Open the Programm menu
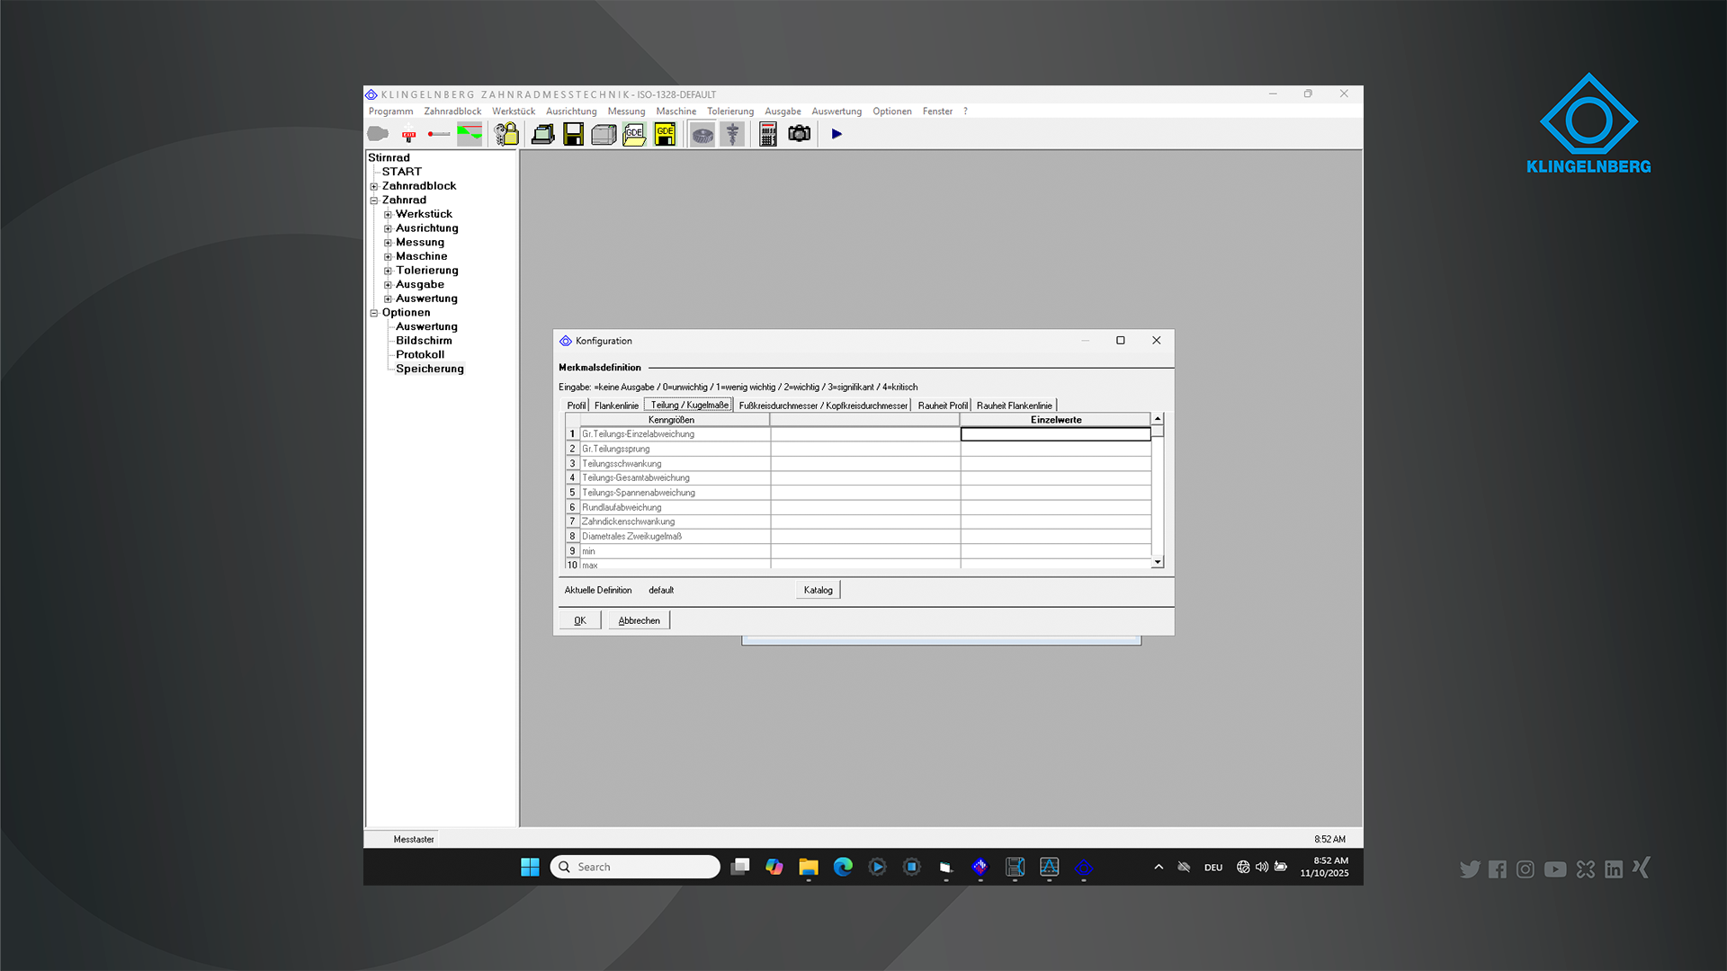The height and width of the screenshot is (971, 1727). 390,111
